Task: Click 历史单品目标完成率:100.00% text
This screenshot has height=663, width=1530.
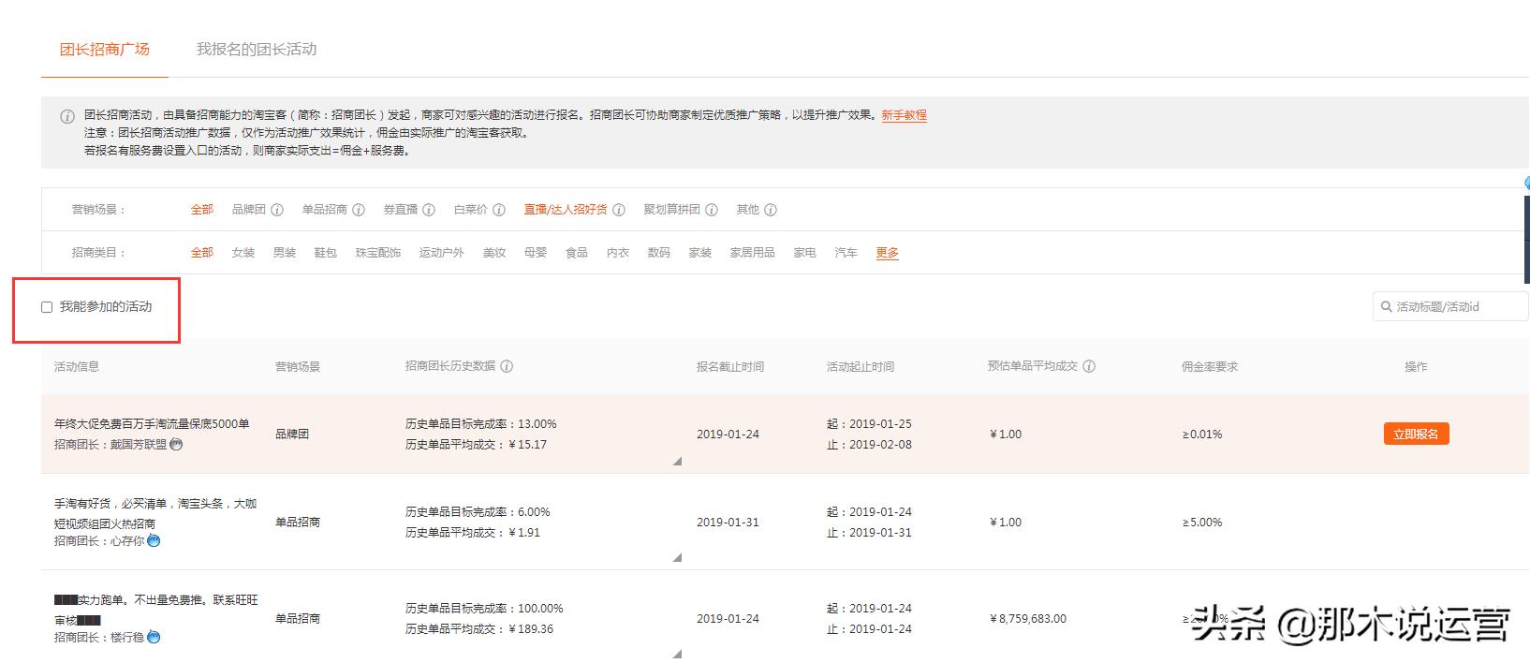Action: (484, 608)
